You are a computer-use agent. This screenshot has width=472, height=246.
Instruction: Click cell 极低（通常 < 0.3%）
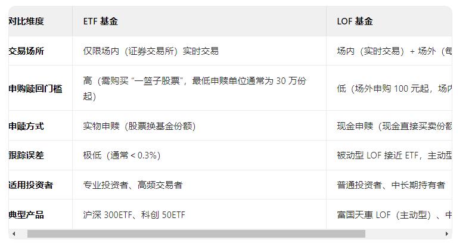(199, 155)
